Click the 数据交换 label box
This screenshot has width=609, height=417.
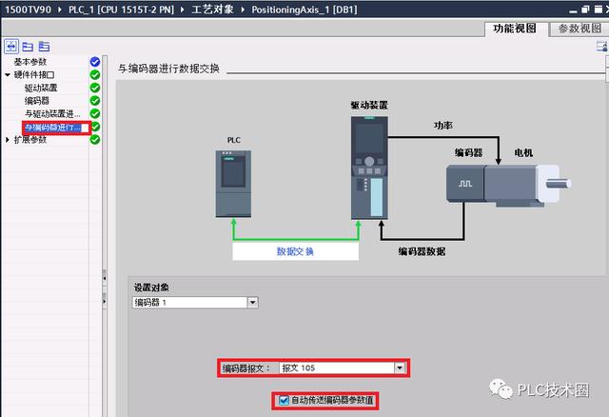[x=295, y=251]
